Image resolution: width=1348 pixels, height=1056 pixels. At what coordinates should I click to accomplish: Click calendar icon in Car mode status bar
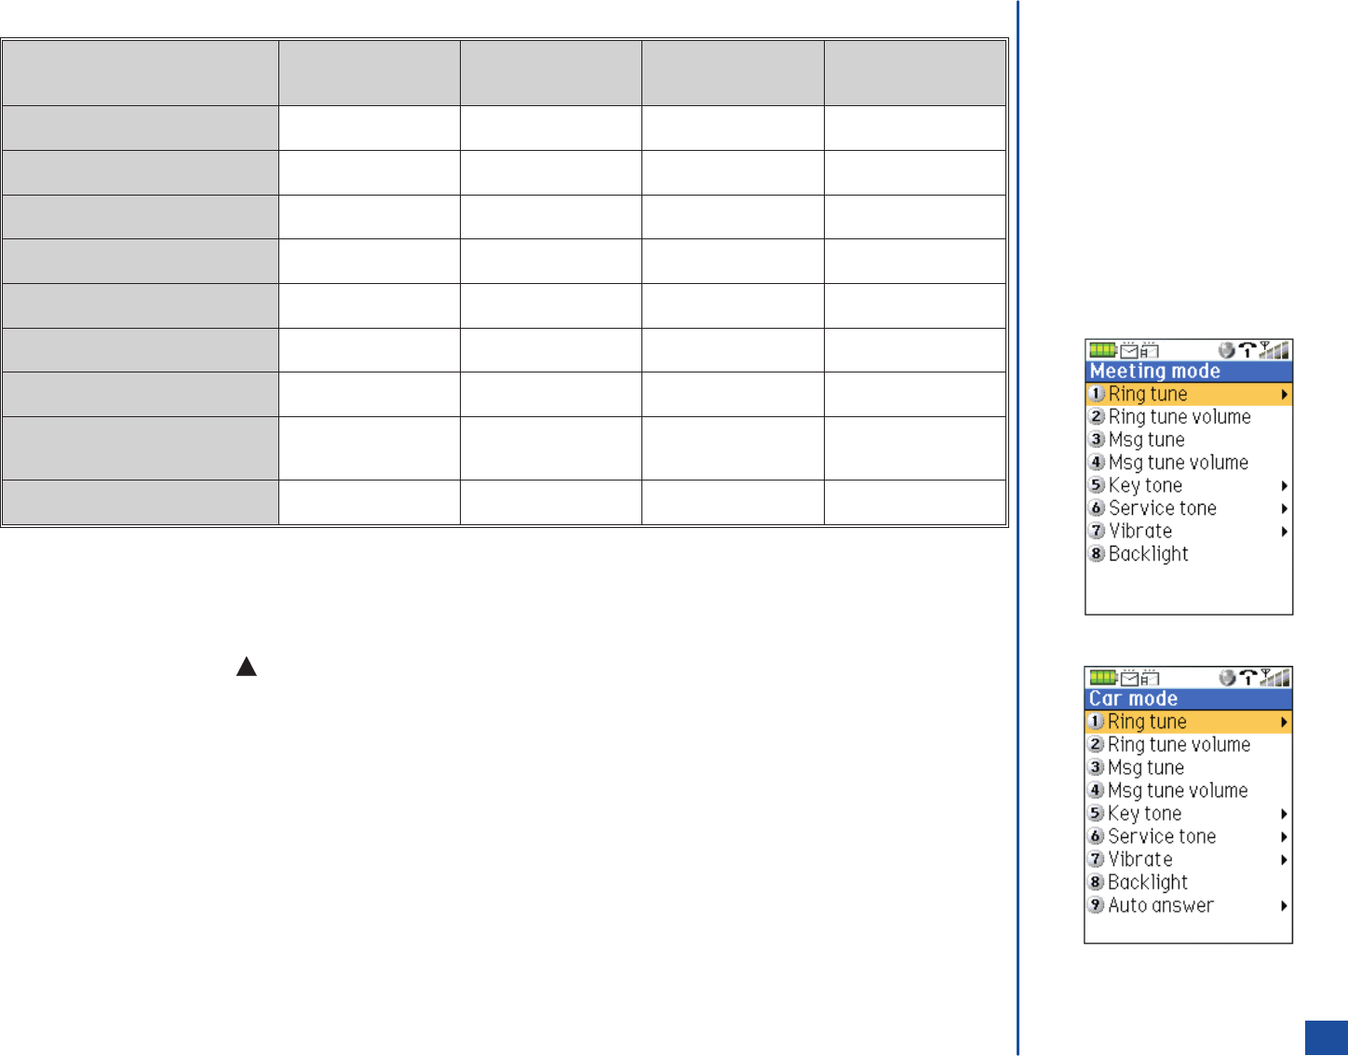point(1150,678)
